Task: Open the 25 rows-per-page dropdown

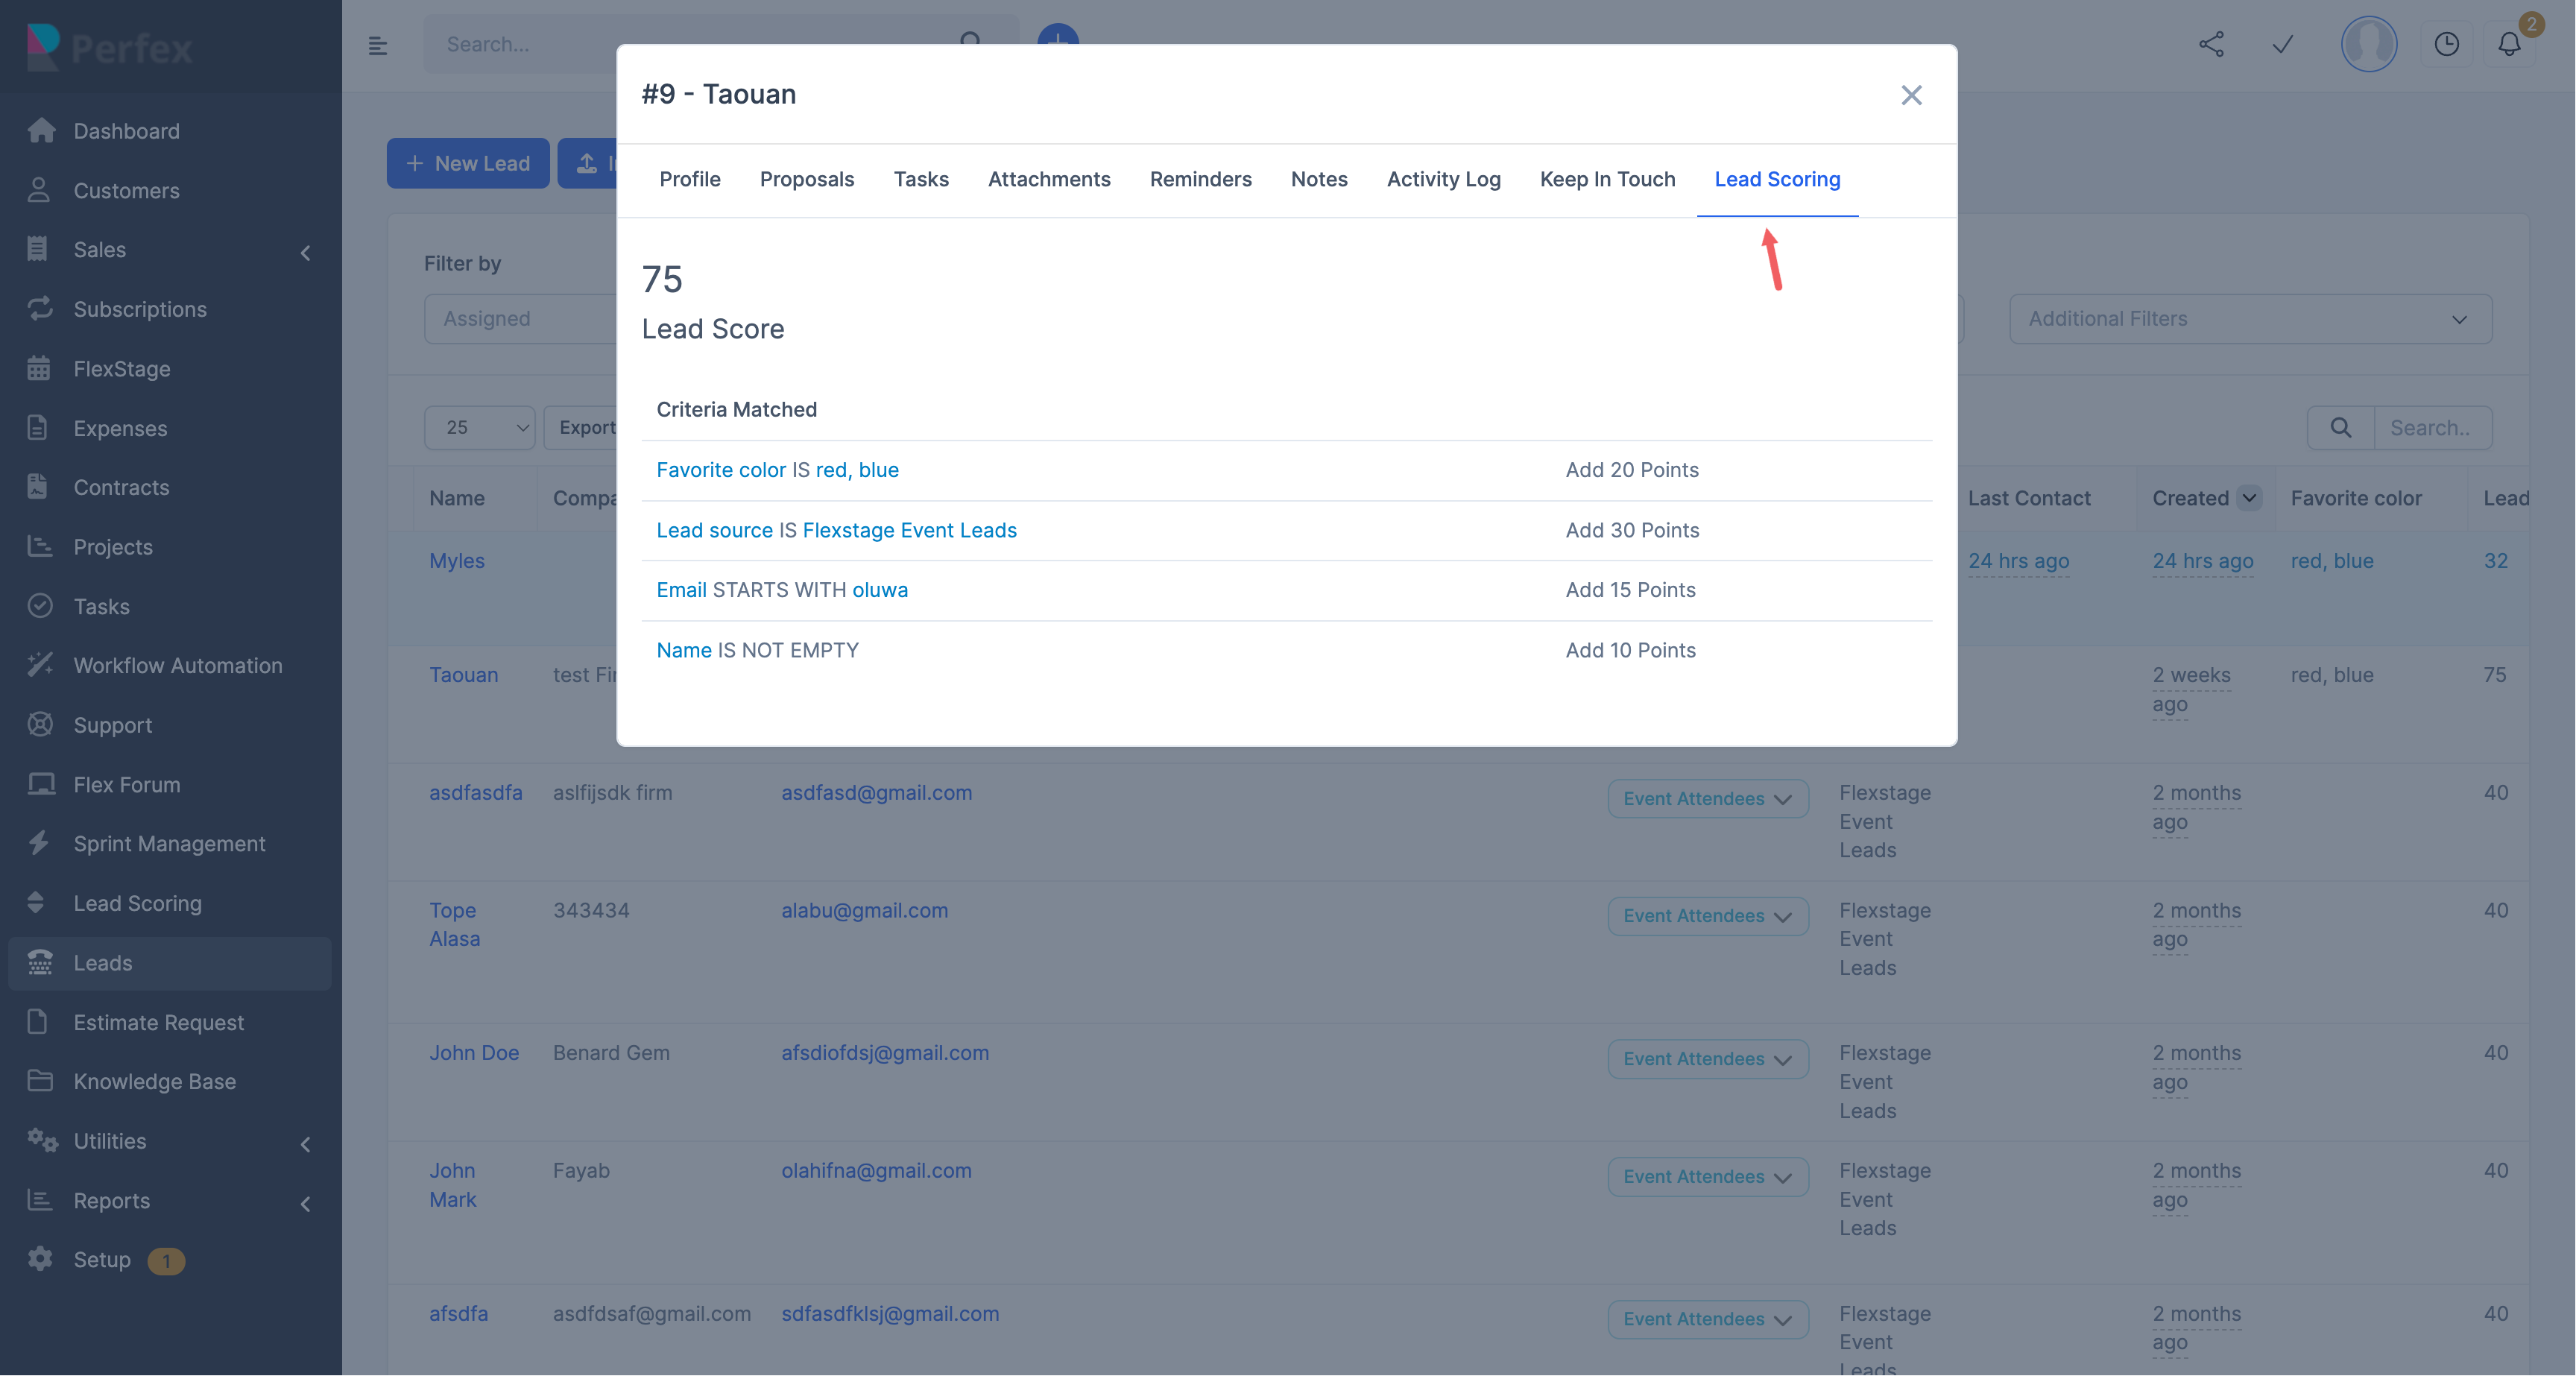Action: coord(479,427)
